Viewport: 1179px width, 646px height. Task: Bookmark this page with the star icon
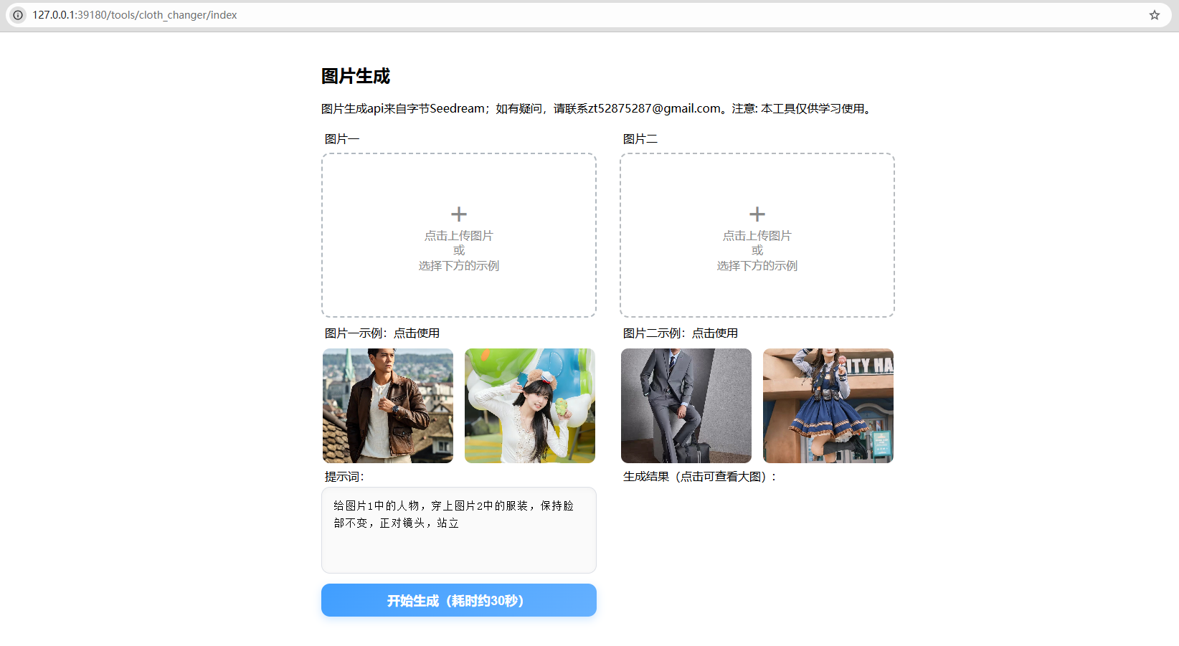1155,15
